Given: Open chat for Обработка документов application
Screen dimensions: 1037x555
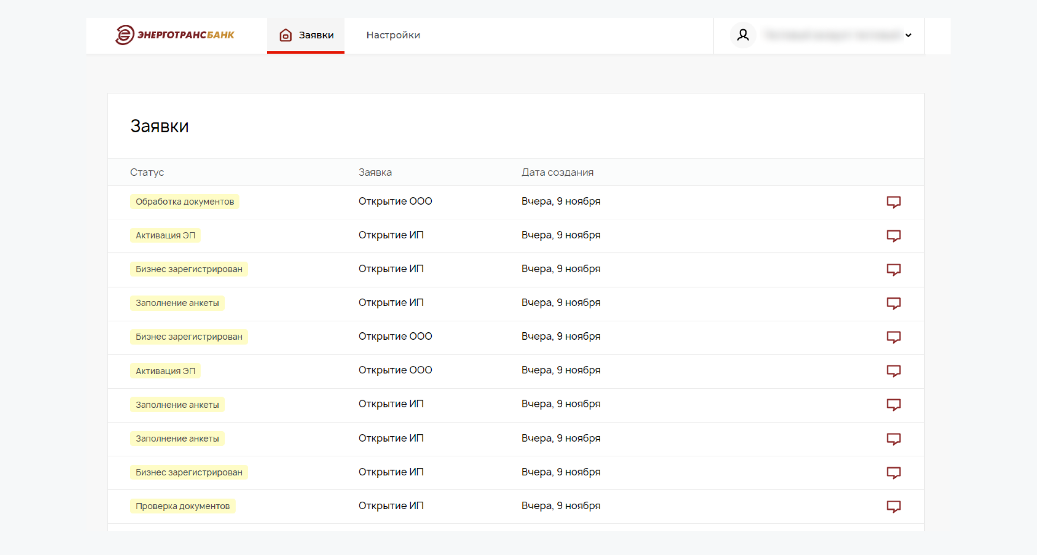Looking at the screenshot, I should 893,202.
